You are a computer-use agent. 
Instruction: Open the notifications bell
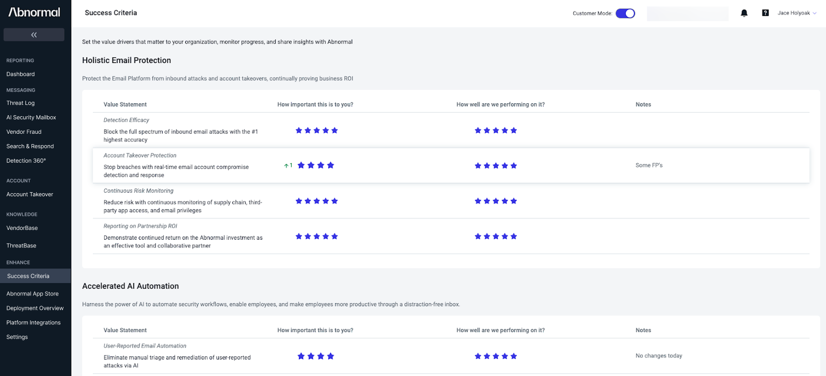744,13
